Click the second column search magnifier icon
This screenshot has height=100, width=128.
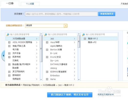point(46,34)
